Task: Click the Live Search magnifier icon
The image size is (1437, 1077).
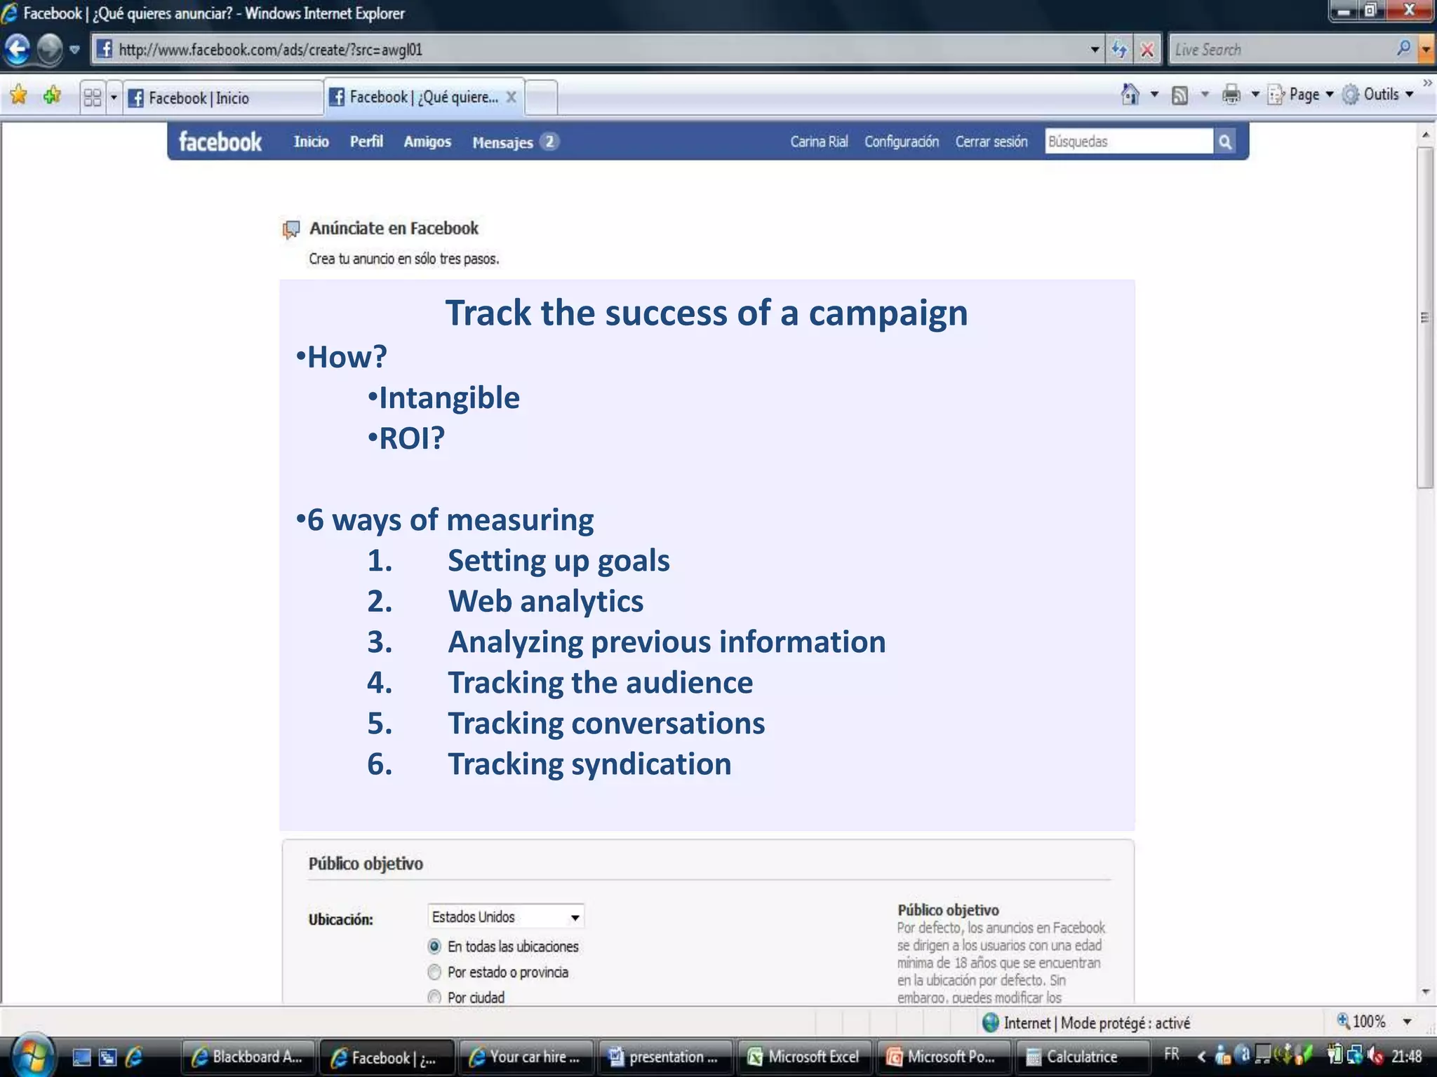Action: click(1404, 48)
